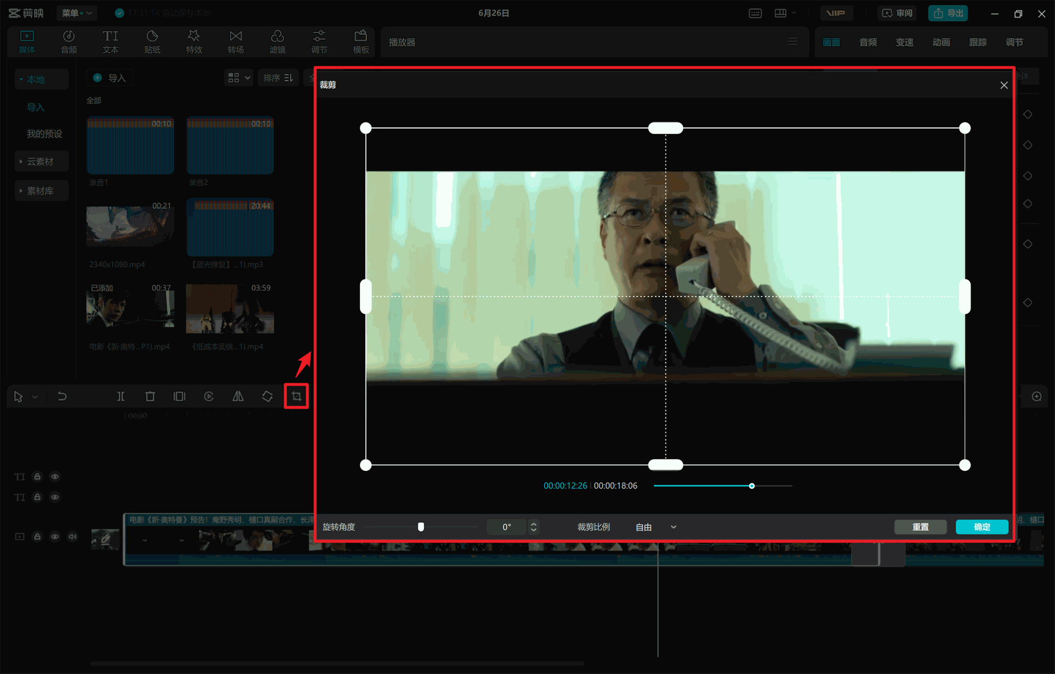Screen dimensions: 1055x674
Task: Select the 录音1 audio thumbnail
Action: 130,146
